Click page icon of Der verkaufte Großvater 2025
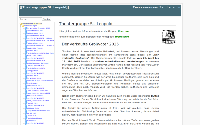Screen dimensions: 200x125 (26, 28)
